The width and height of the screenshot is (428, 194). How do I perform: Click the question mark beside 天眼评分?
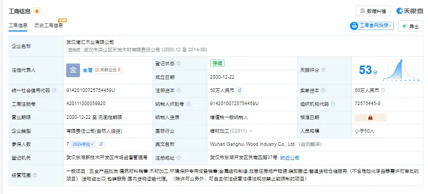323,70
